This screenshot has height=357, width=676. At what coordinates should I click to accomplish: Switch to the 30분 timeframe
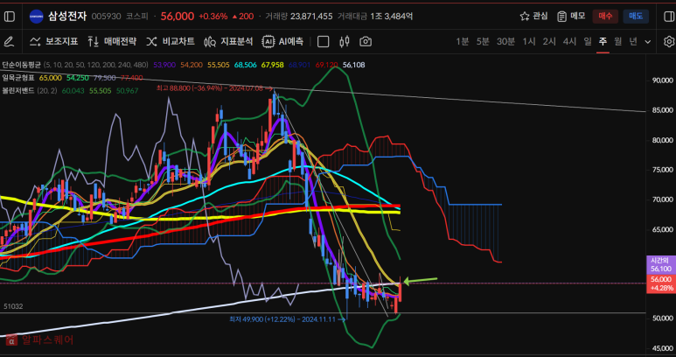[x=505, y=42]
